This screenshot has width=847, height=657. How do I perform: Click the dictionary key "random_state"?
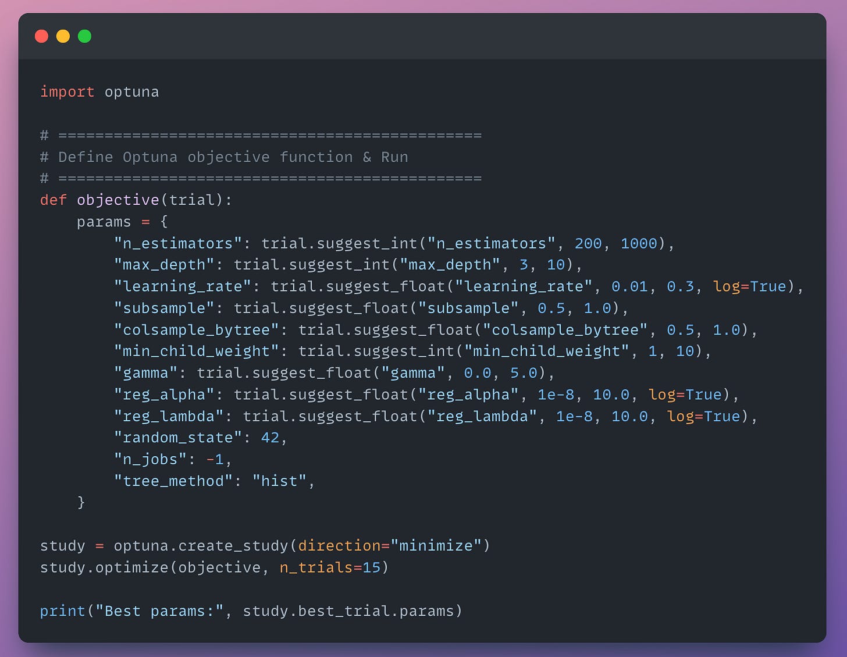177,438
